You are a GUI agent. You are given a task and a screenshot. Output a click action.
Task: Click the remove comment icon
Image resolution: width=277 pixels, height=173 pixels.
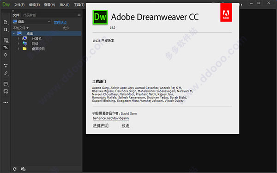point(6,92)
